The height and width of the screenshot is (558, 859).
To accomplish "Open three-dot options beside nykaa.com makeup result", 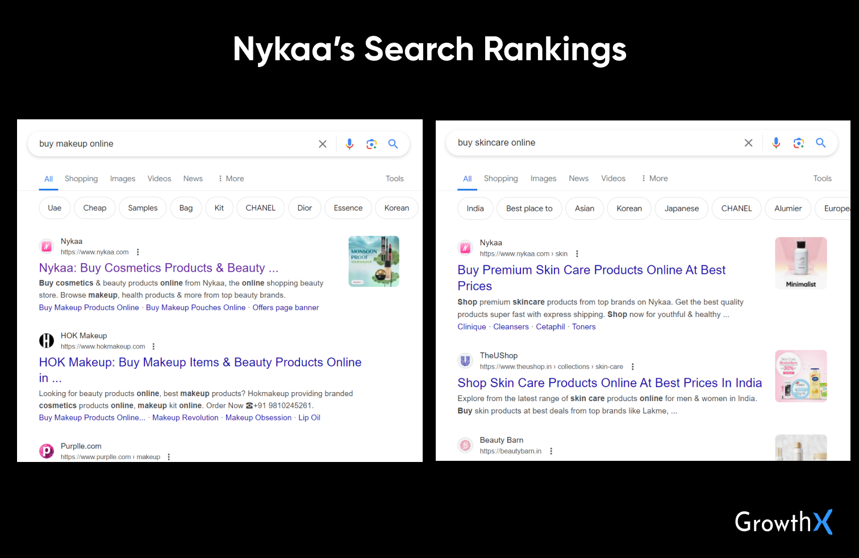I will 137,252.
